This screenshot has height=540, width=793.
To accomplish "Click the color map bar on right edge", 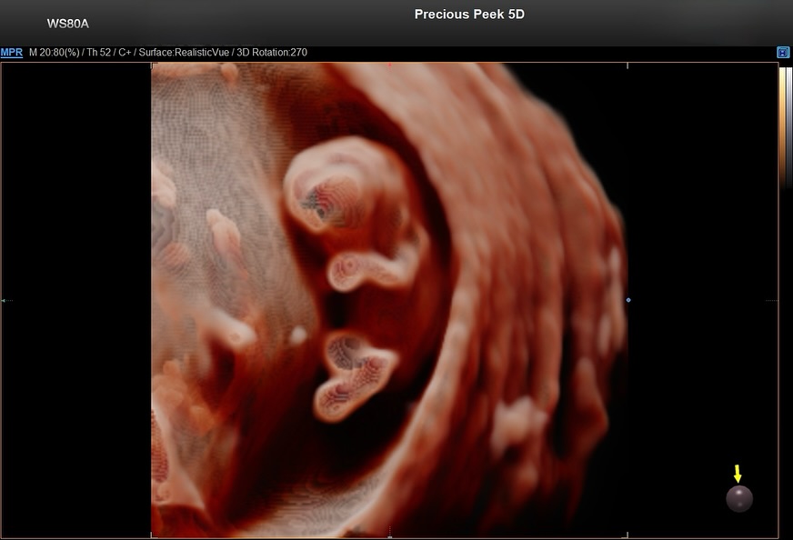I will [783, 127].
